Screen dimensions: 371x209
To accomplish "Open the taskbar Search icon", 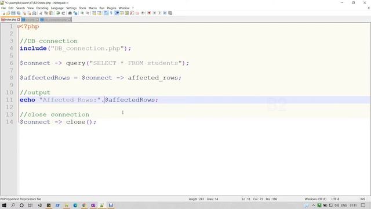I will click(13, 206).
